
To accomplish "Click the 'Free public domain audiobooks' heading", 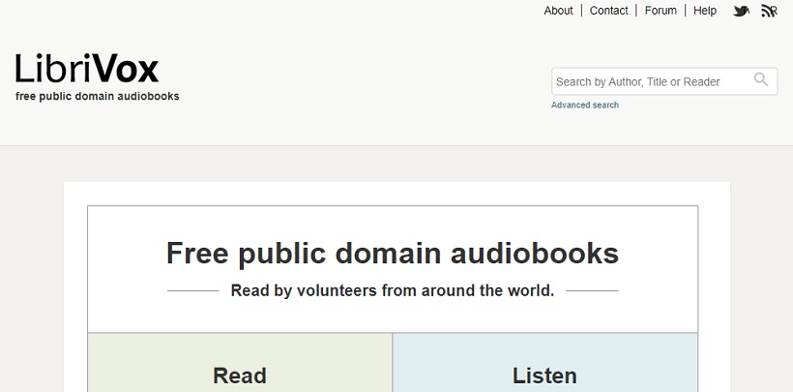I will point(393,253).
